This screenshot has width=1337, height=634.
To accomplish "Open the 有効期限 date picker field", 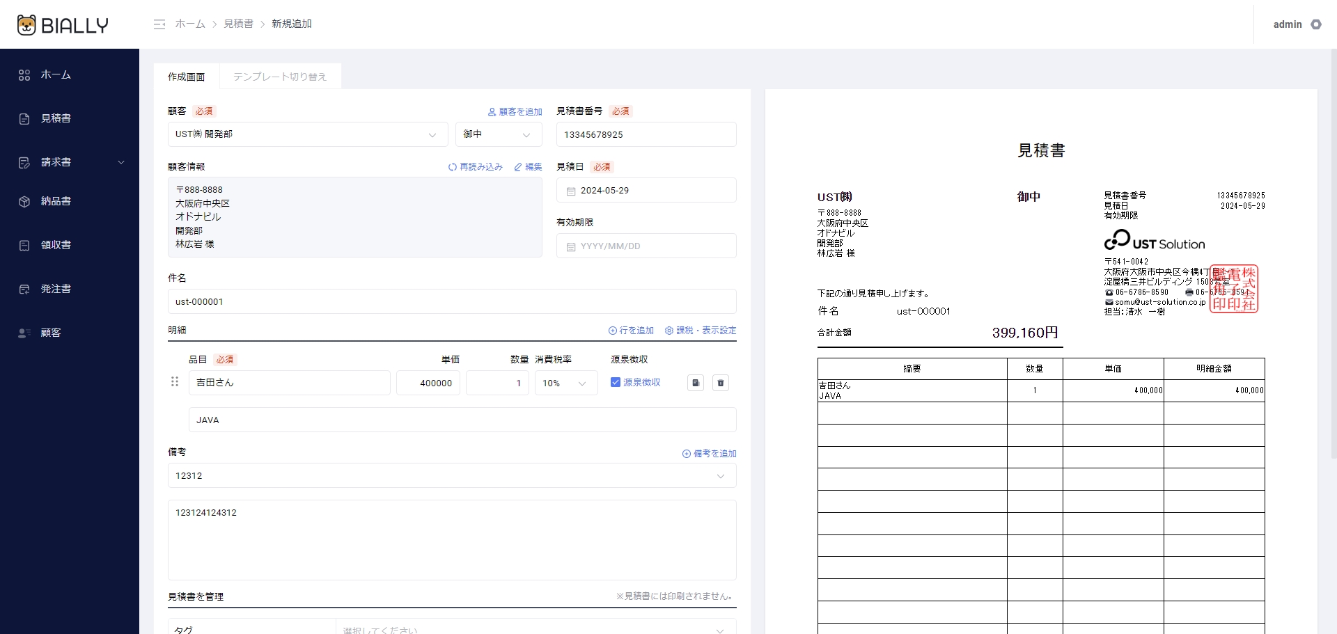I will (x=646, y=246).
